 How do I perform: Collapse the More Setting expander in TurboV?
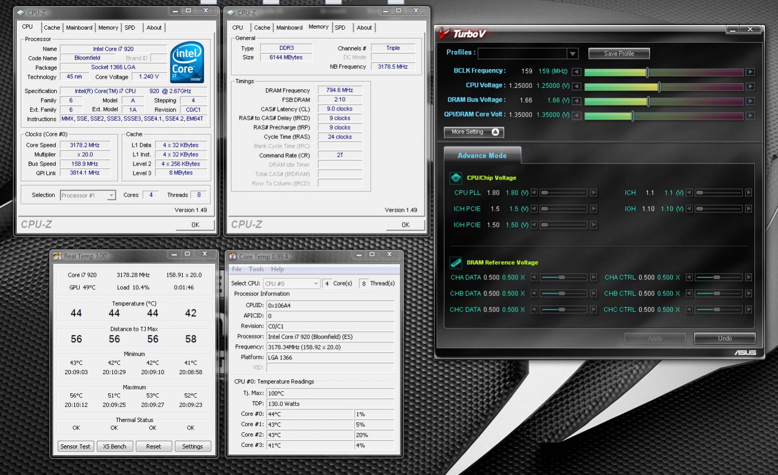click(x=474, y=132)
